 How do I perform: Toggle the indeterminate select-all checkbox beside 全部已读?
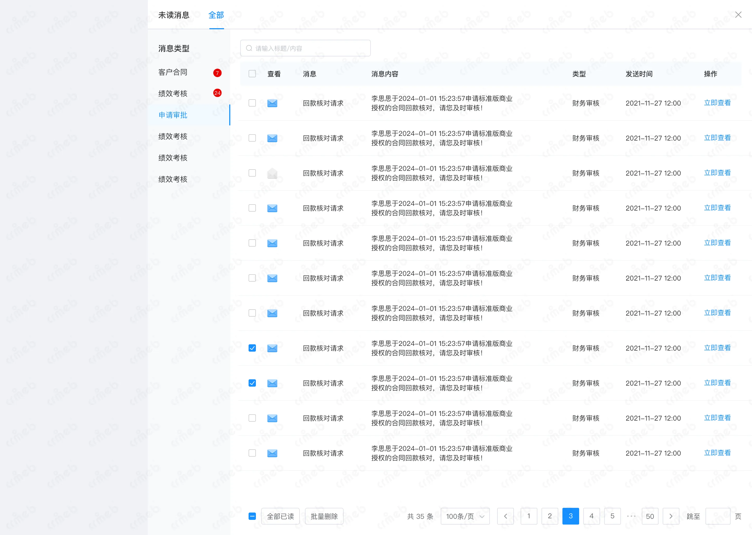(252, 516)
